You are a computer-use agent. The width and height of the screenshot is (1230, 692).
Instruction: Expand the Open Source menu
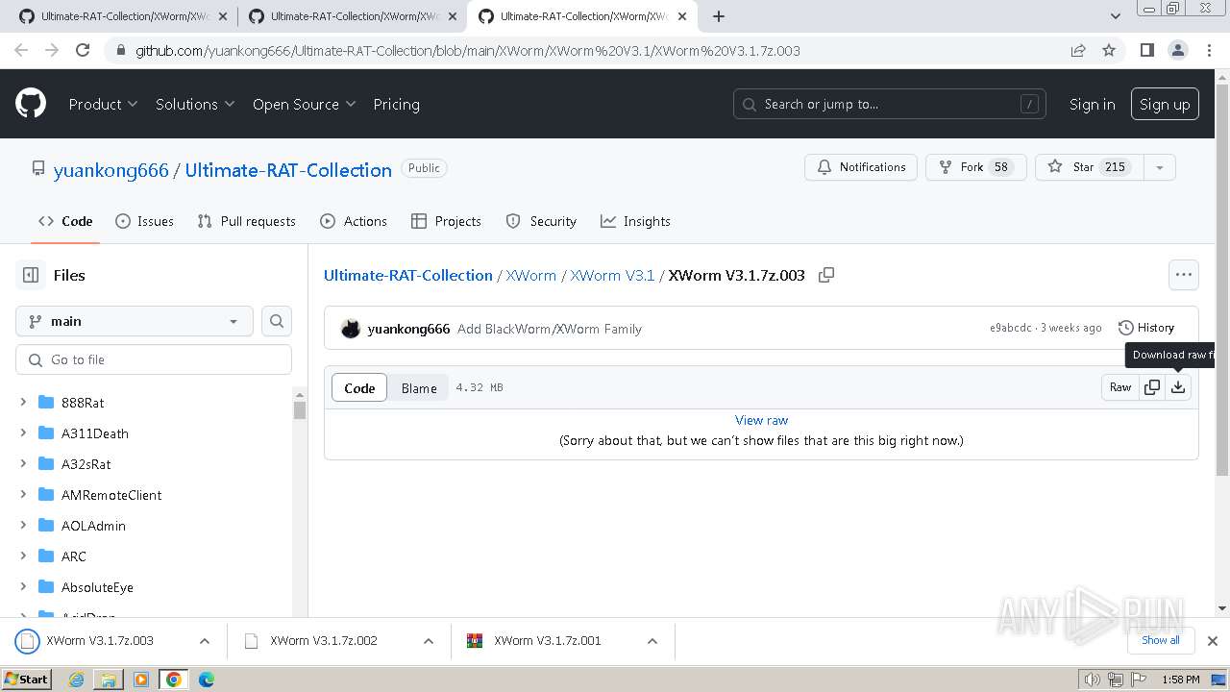(304, 104)
